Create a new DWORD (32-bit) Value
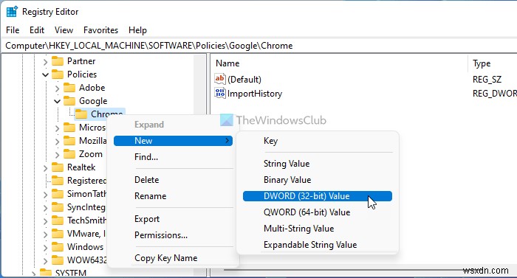Screen dimensions: 517x278 click(318, 196)
